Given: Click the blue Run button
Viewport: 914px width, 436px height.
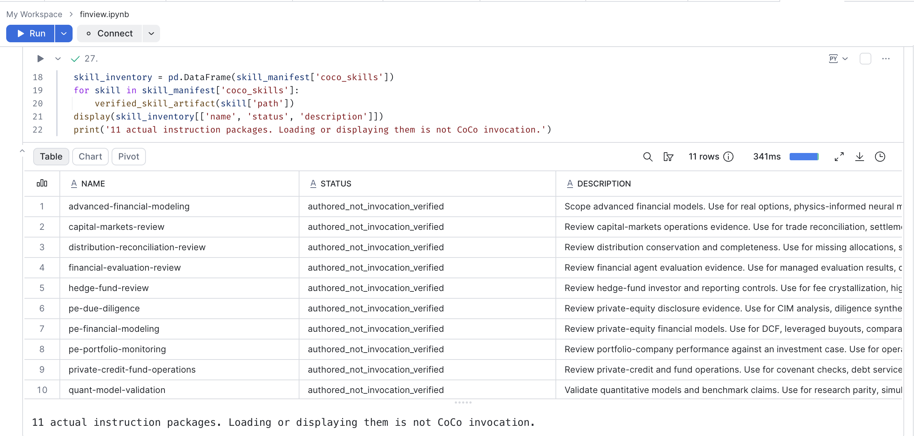Looking at the screenshot, I should 31,34.
